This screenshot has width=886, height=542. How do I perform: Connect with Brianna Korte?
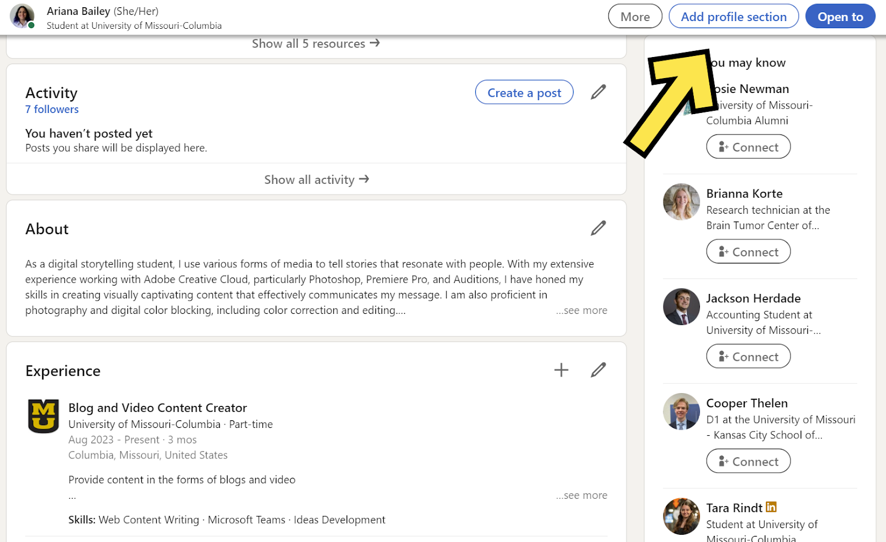point(748,251)
